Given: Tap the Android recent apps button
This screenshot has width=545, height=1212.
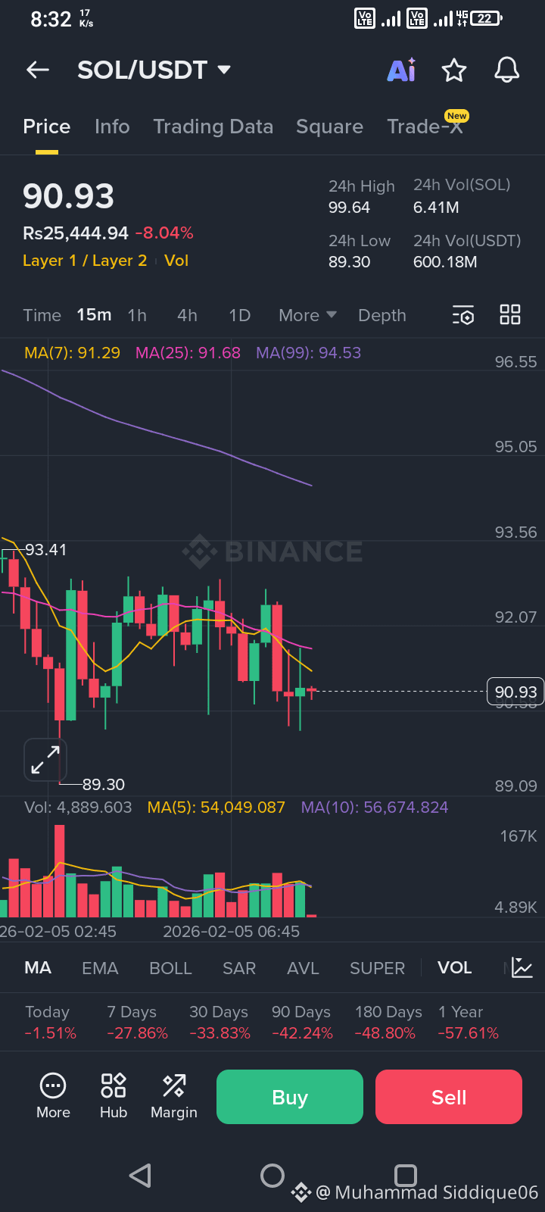Looking at the screenshot, I should (x=406, y=1176).
